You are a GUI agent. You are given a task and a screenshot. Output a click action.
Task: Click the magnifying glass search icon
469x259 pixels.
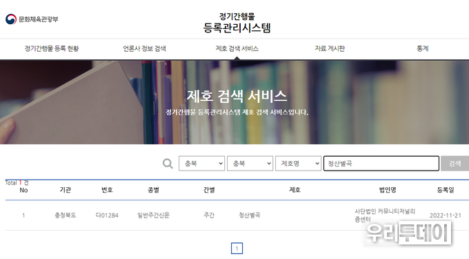tap(168, 164)
